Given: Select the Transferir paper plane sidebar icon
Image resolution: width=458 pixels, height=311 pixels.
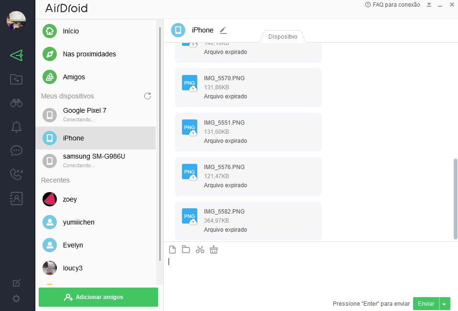Looking at the screenshot, I should [17, 55].
